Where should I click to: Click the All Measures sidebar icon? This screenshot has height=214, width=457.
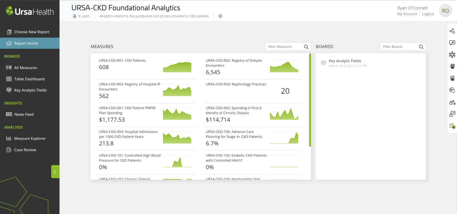(x=9, y=67)
